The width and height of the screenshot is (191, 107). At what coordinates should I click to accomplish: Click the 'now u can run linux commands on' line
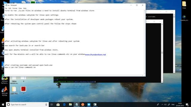(20, 67)
